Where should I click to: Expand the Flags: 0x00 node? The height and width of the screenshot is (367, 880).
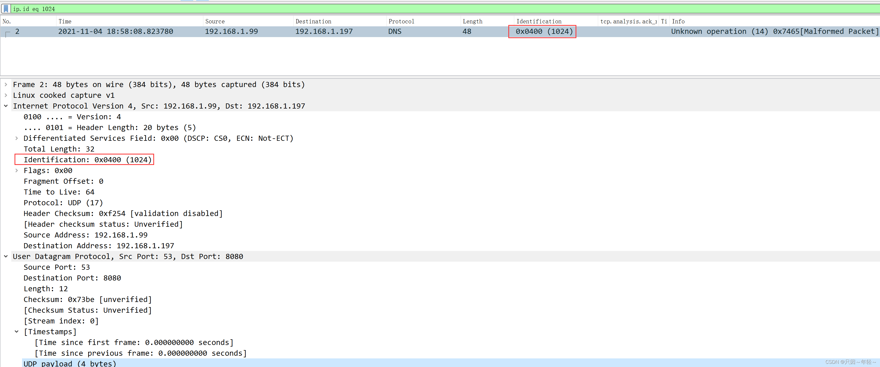(x=16, y=170)
